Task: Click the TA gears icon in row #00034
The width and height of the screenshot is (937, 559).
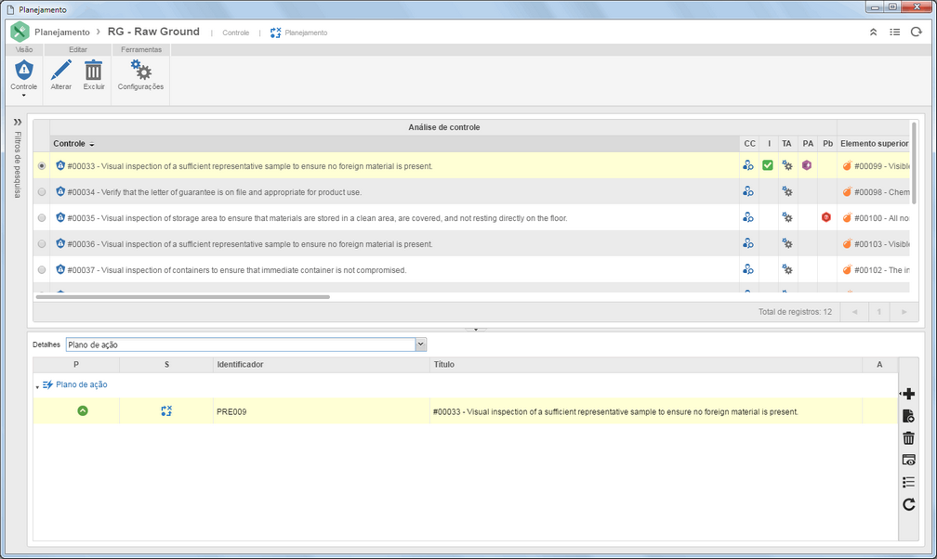Action: pos(787,191)
